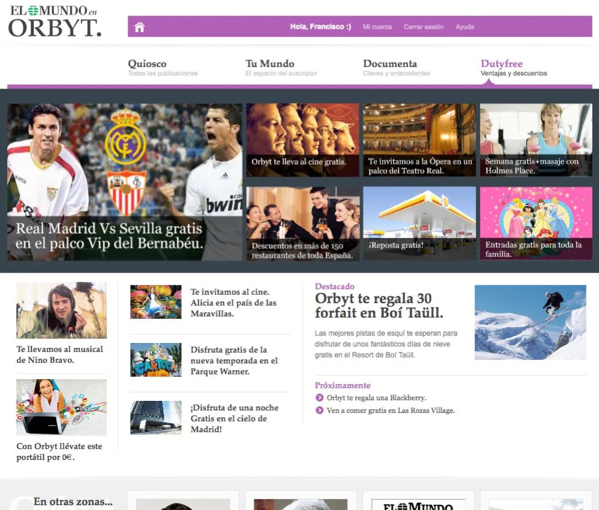Click the laptop promotion image
The width and height of the screenshot is (599, 510).
point(61,408)
